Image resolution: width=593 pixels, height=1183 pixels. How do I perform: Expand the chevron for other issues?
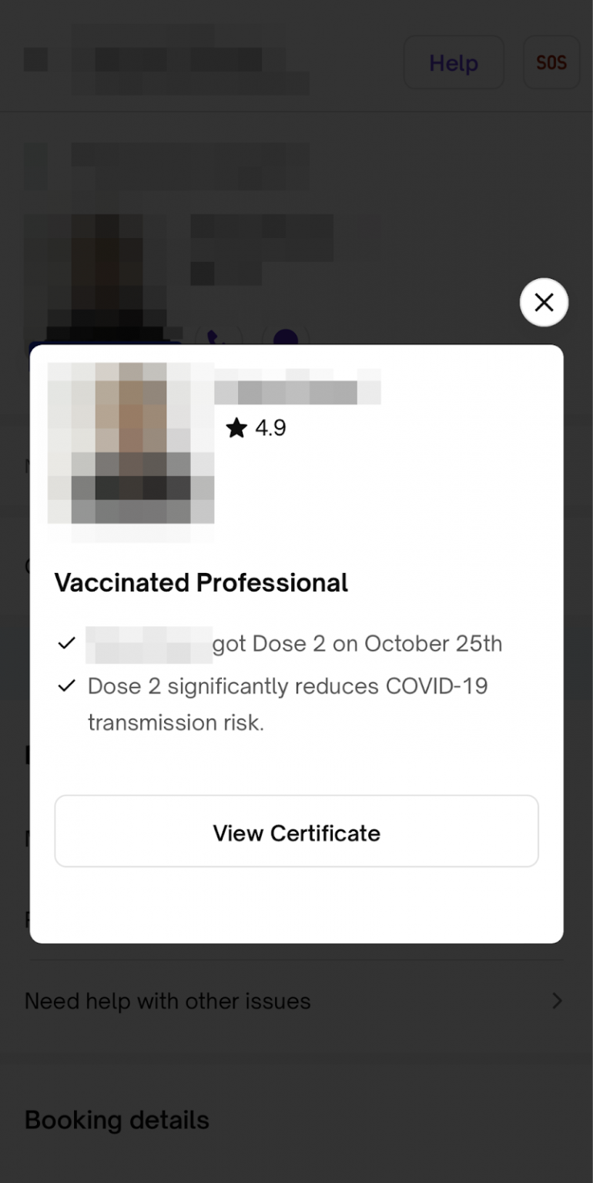557,1001
